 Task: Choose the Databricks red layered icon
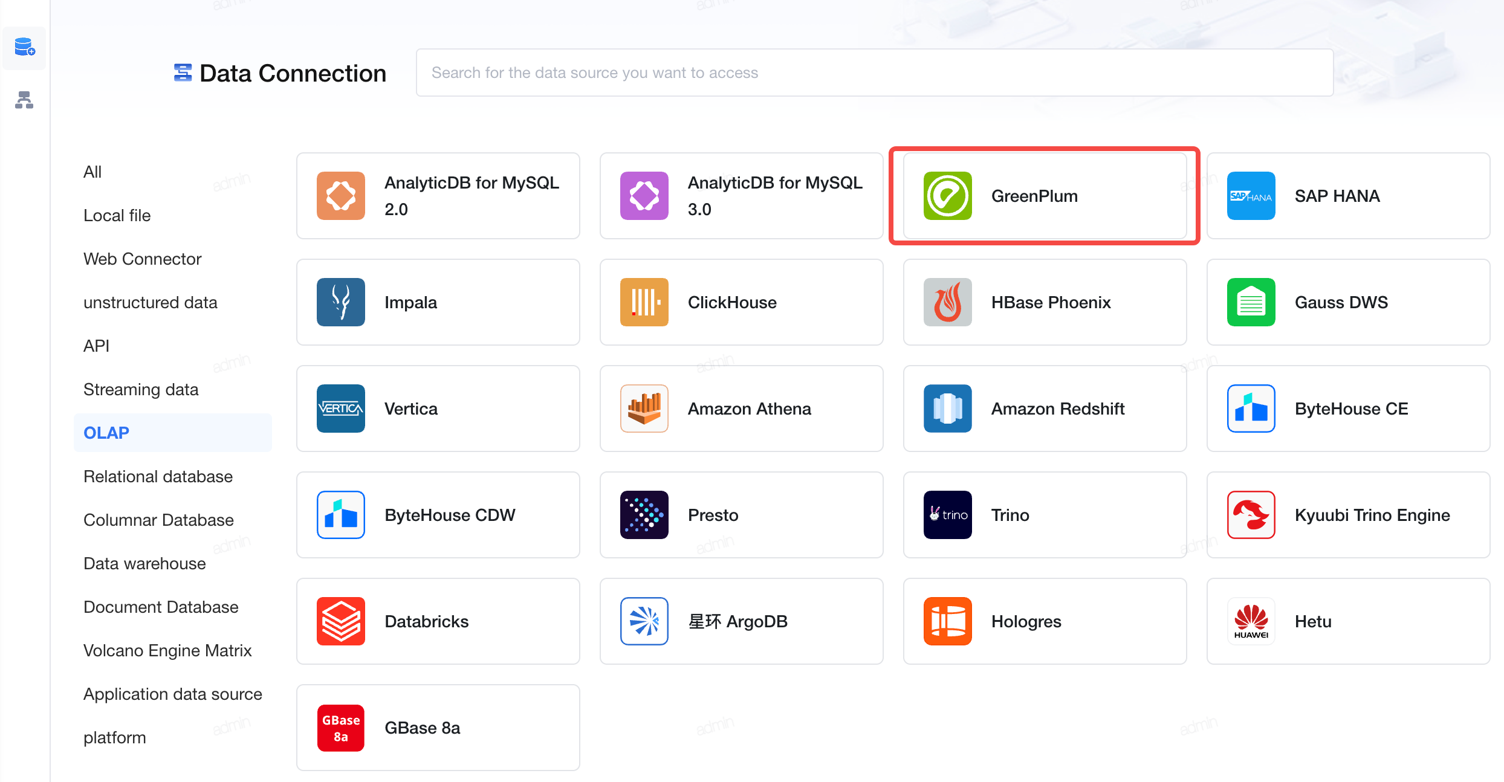(x=340, y=621)
